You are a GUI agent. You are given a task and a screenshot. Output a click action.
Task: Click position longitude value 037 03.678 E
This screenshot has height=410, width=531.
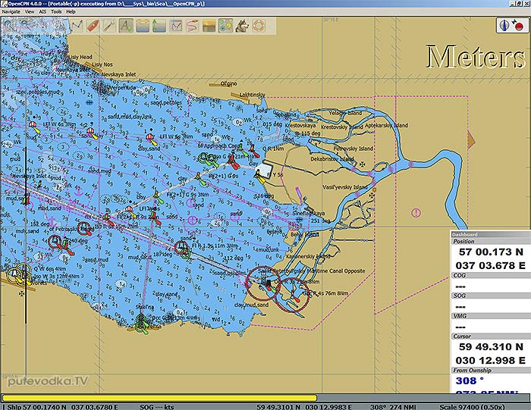pyautogui.click(x=490, y=265)
